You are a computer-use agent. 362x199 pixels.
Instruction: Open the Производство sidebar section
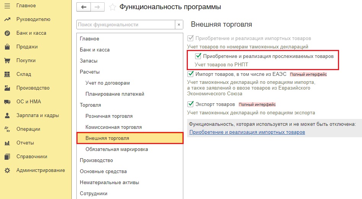[33, 88]
